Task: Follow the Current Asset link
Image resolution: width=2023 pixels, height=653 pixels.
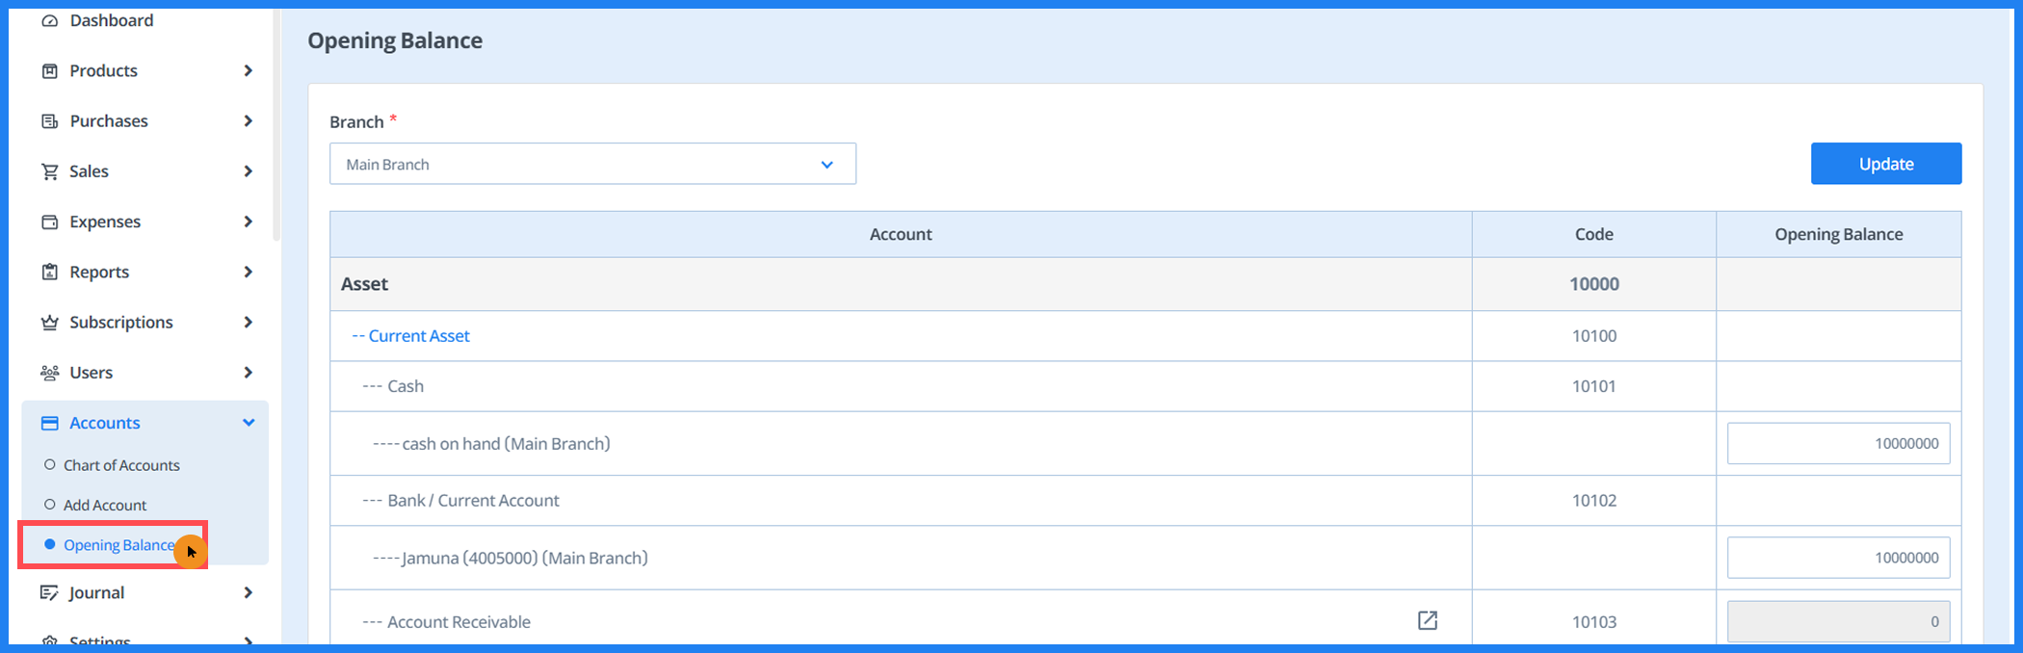Action: pyautogui.click(x=418, y=336)
